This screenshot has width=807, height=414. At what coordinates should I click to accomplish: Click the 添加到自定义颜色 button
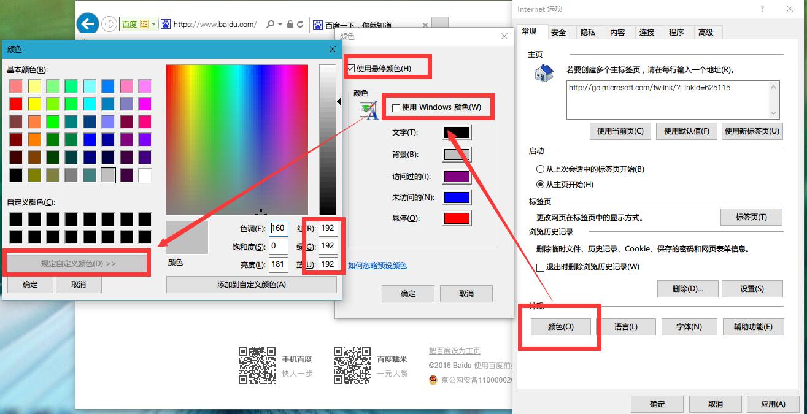point(252,284)
